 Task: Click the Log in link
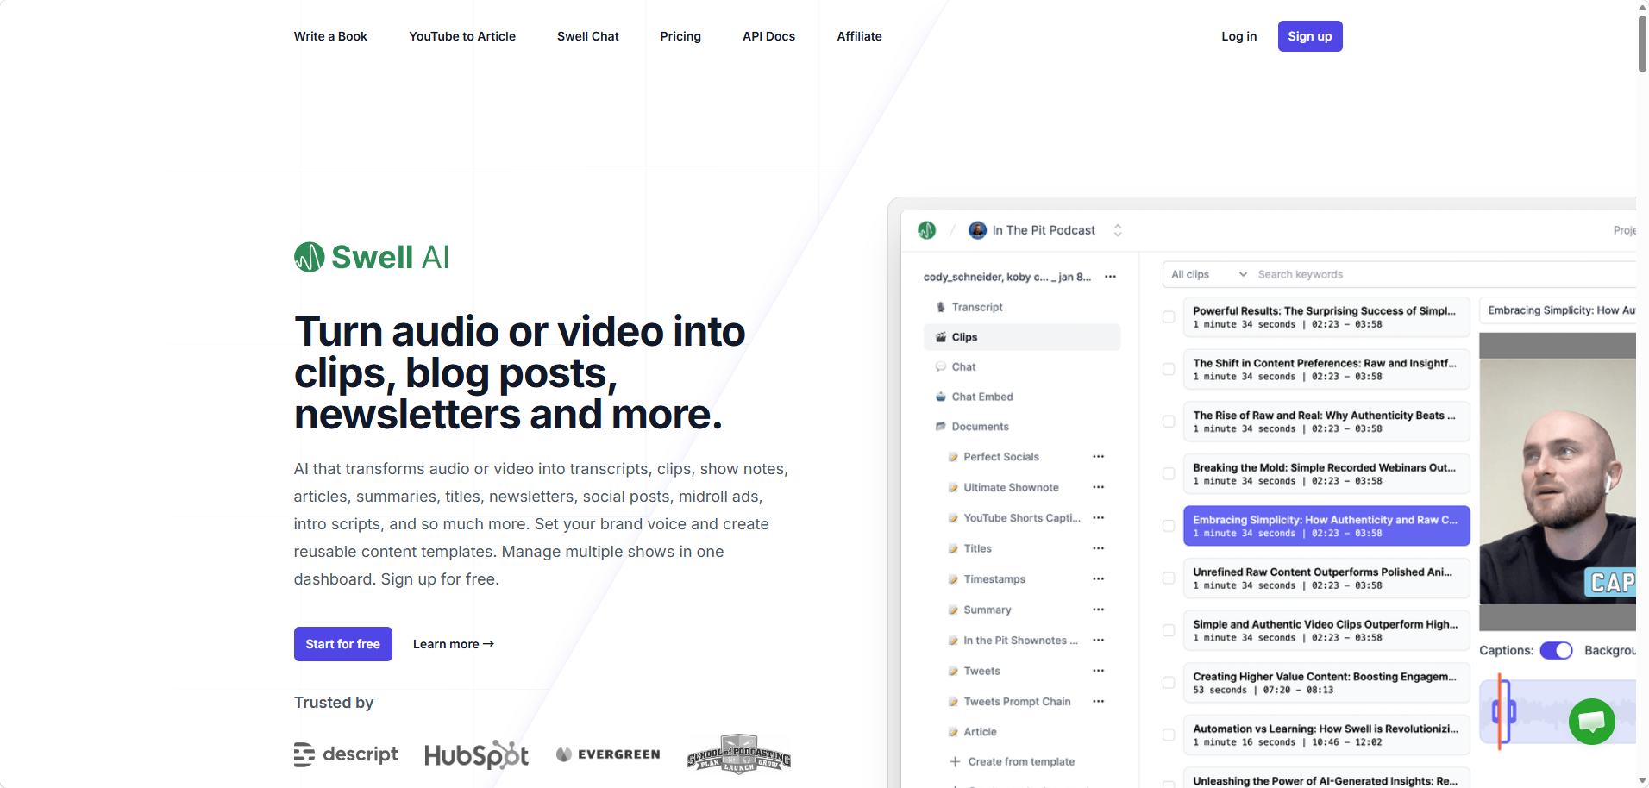click(x=1239, y=36)
